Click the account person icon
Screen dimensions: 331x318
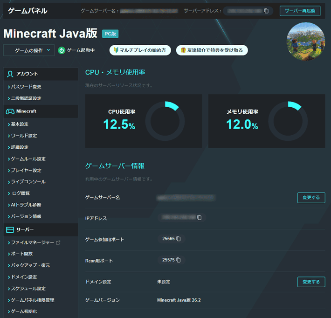[x=10, y=74]
